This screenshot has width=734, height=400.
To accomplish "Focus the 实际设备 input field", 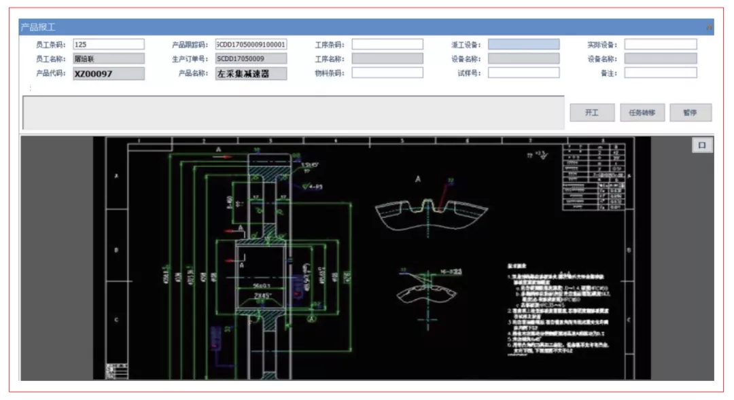I will tap(661, 44).
